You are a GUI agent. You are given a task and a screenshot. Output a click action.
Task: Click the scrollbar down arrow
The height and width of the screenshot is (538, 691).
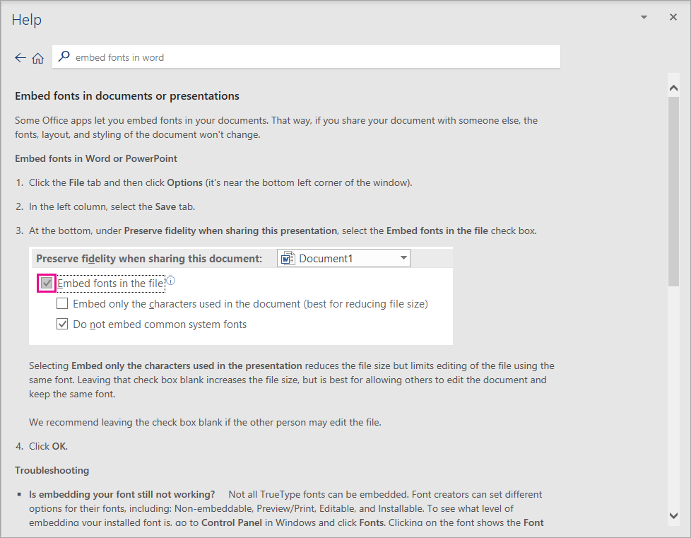coord(673,515)
